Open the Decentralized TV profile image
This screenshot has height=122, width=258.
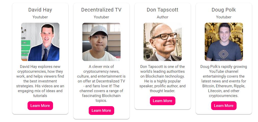[x=101, y=42]
